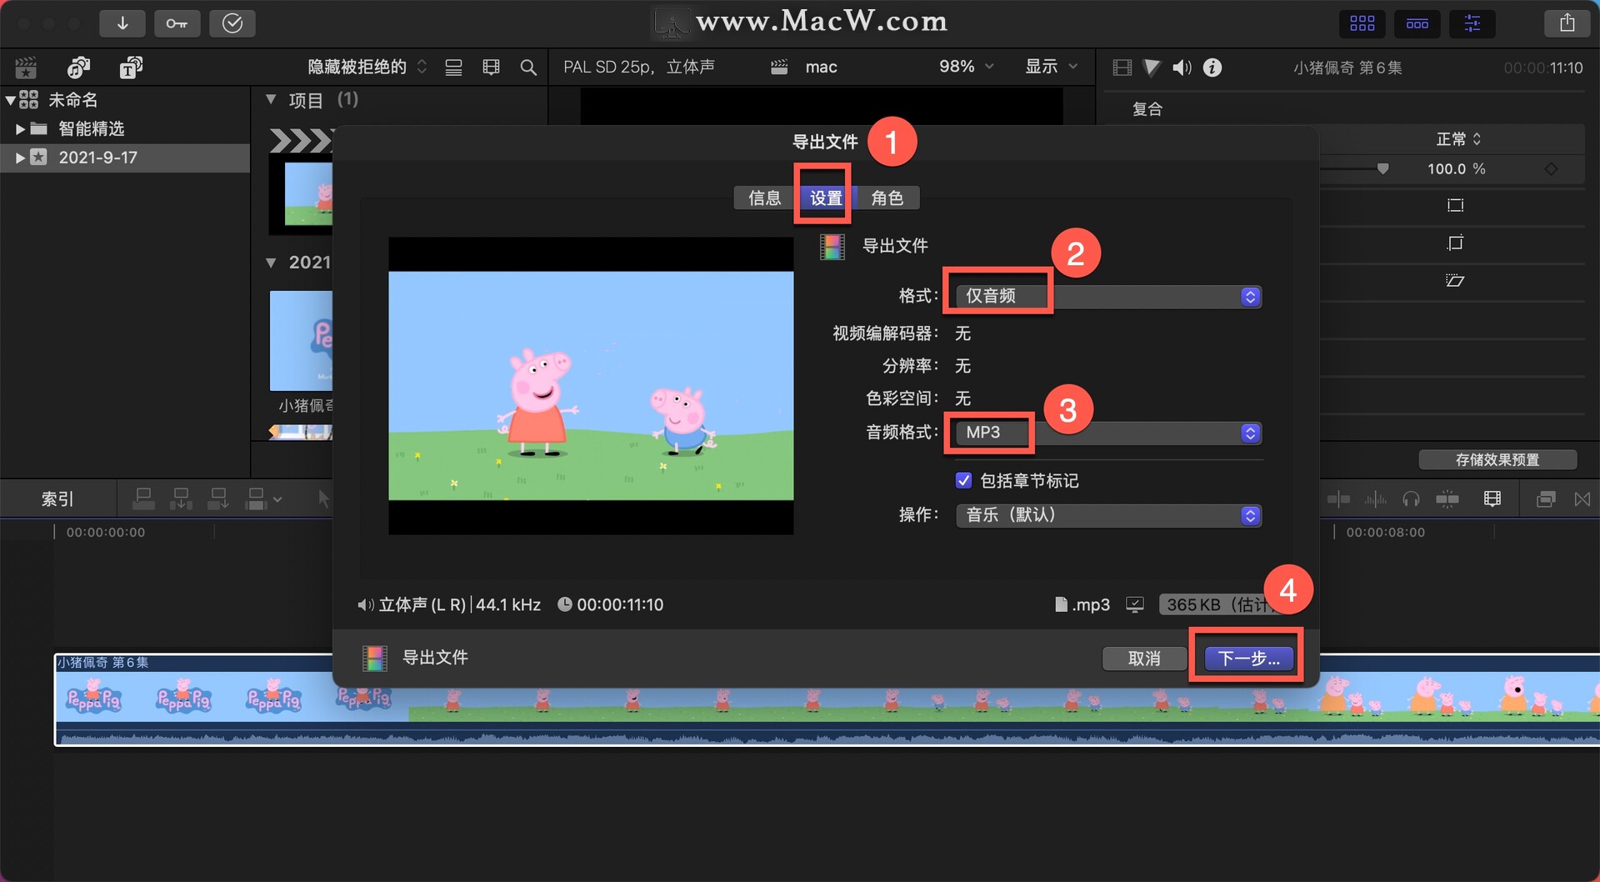
Task: Click the distort icon in inspector
Action: (x=1455, y=280)
